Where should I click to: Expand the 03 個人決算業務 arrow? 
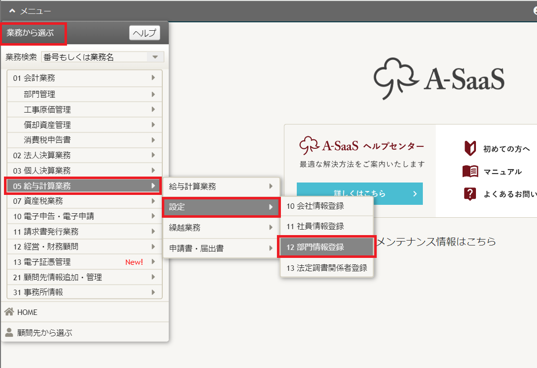tap(153, 170)
